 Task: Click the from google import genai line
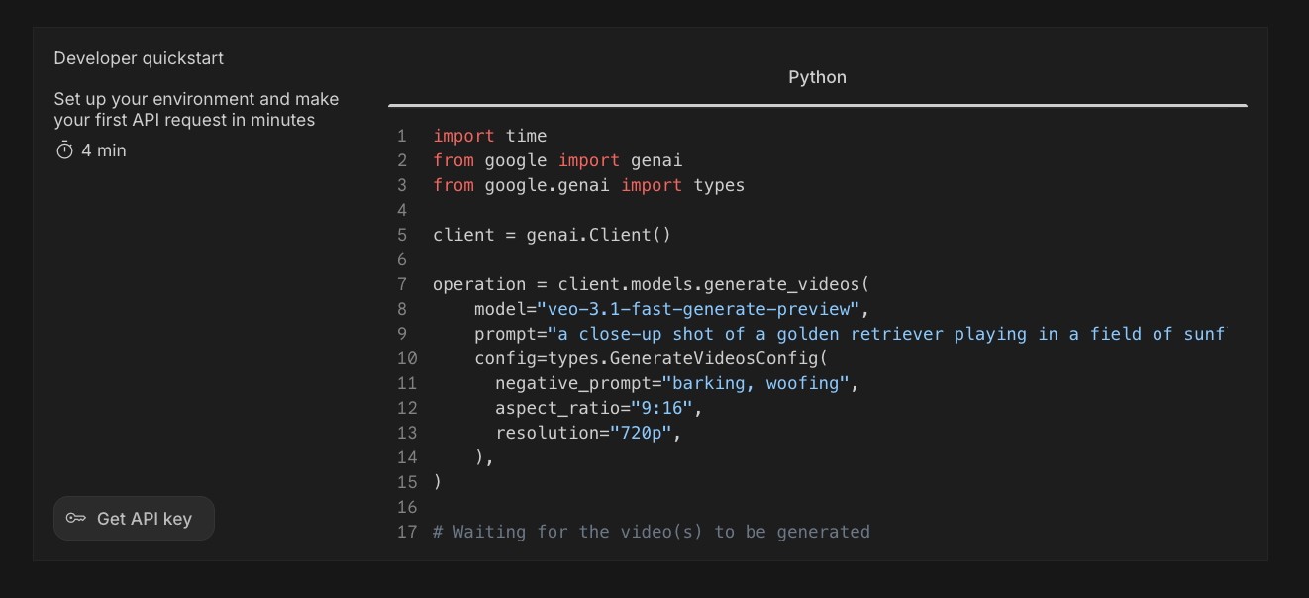click(557, 160)
